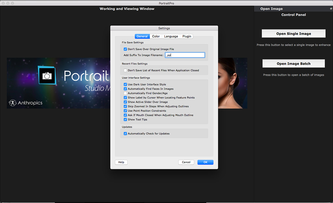Disable Show Tool Tips checkbox
Viewport: 333px width, 203px height.
[125, 120]
